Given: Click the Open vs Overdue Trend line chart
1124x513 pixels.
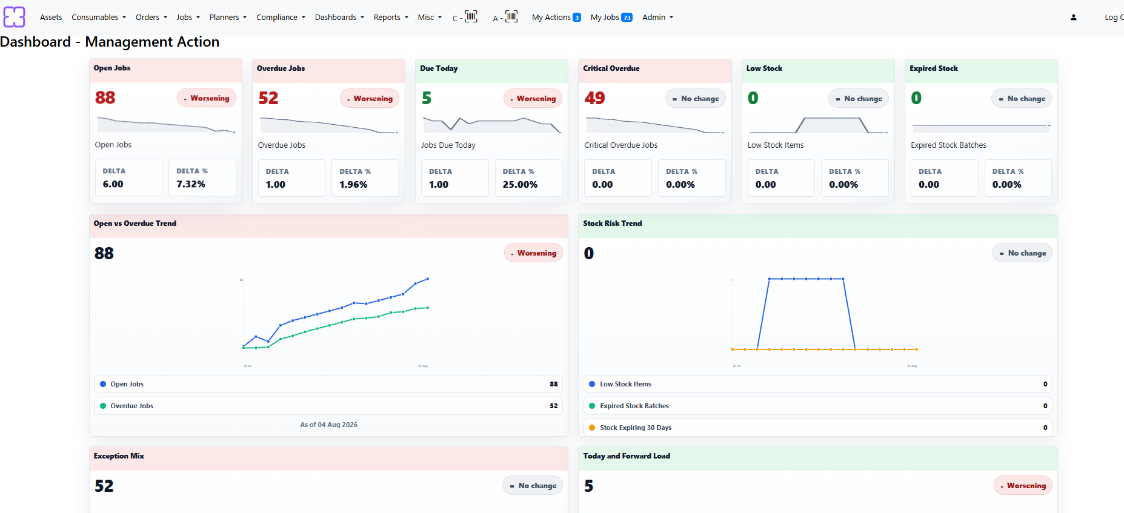Looking at the screenshot, I should click(335, 321).
